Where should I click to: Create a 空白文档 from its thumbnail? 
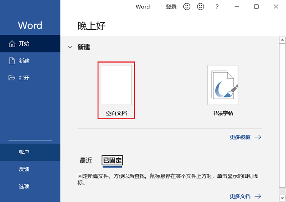116,85
